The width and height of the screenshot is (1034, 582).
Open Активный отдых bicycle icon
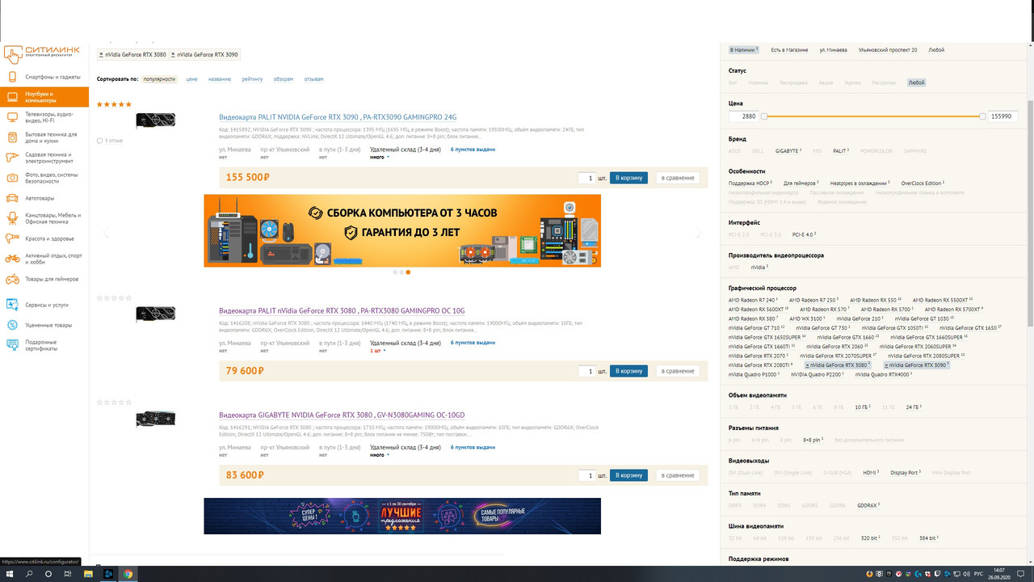[12, 259]
